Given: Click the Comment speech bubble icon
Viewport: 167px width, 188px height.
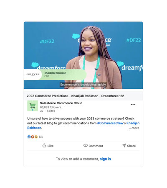Looking at the screenshot, I should point(86,146).
